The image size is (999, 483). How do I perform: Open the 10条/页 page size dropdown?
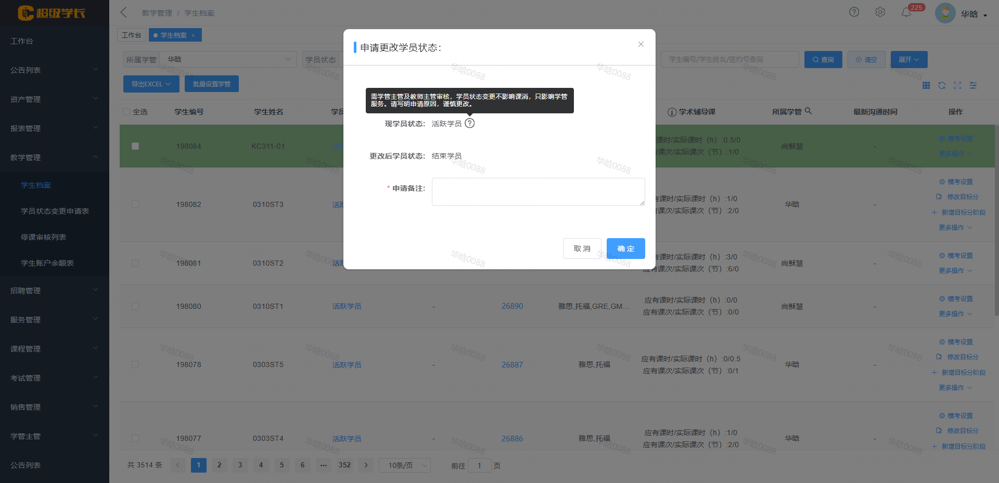[x=404, y=465]
